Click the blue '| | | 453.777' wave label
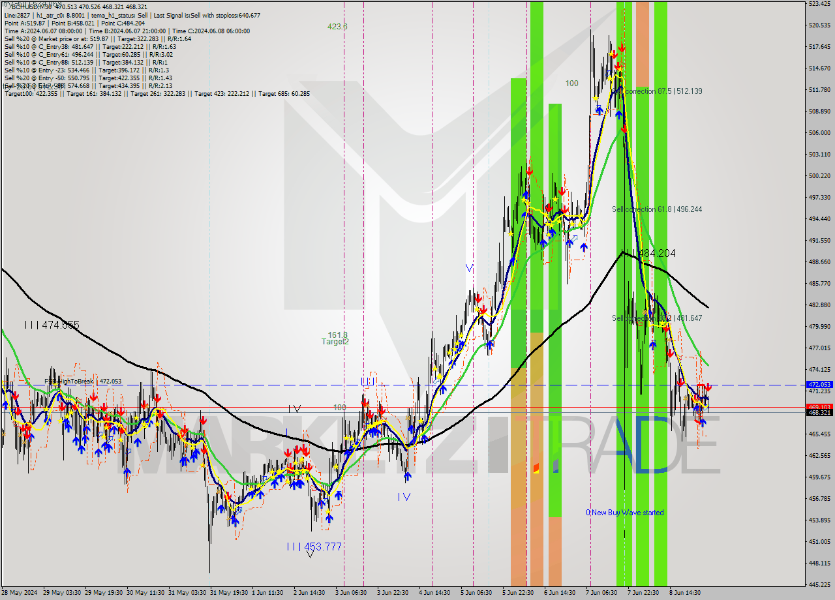 [314, 547]
